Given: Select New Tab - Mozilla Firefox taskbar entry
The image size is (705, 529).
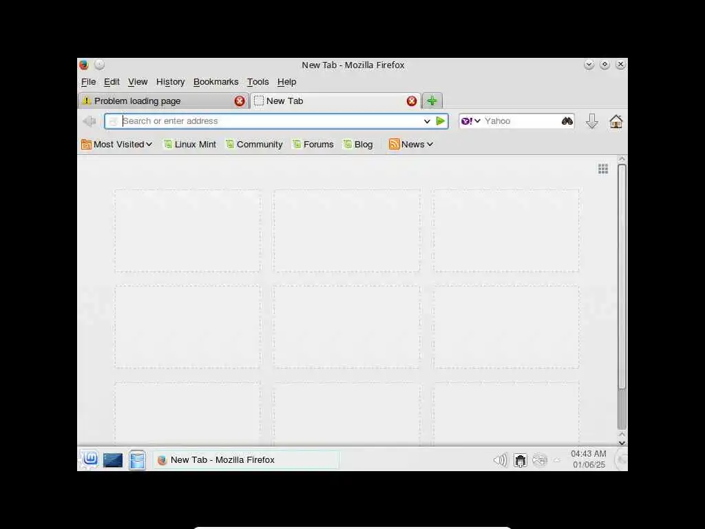Looking at the screenshot, I should (x=246, y=459).
